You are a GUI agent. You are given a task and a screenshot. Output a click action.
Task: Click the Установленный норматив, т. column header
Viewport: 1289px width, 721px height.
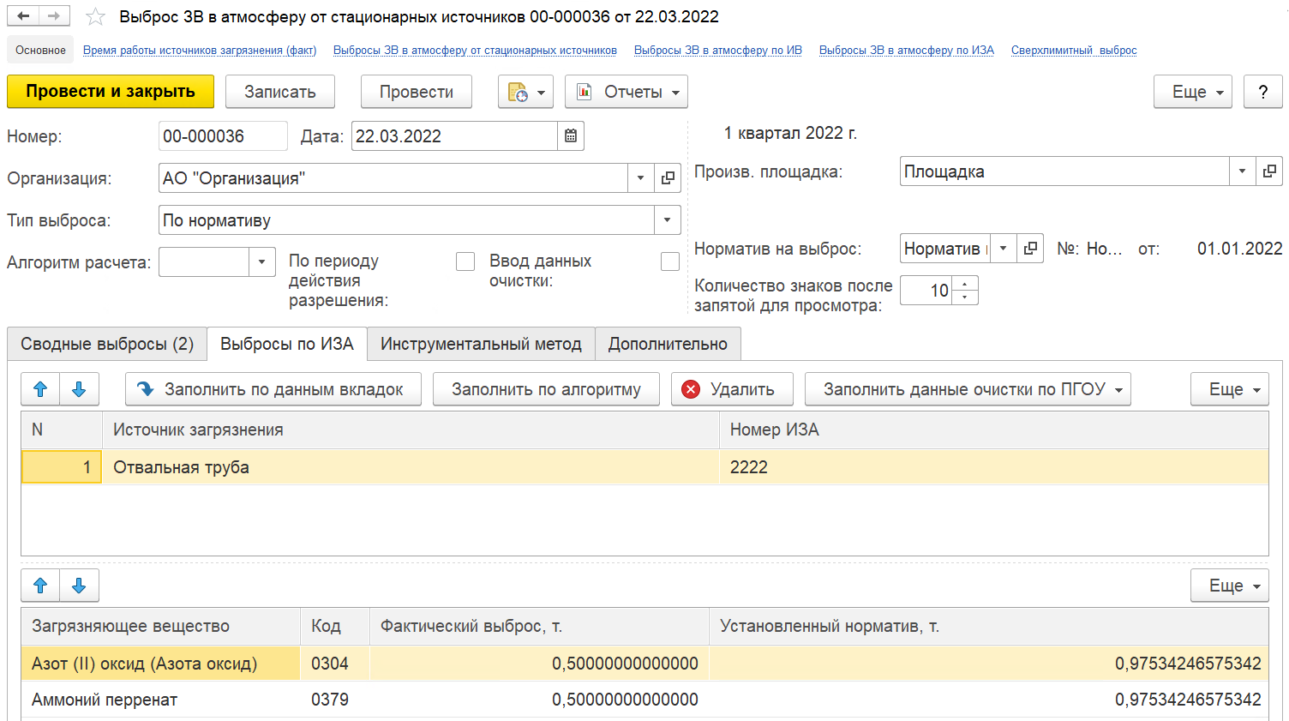coord(989,627)
